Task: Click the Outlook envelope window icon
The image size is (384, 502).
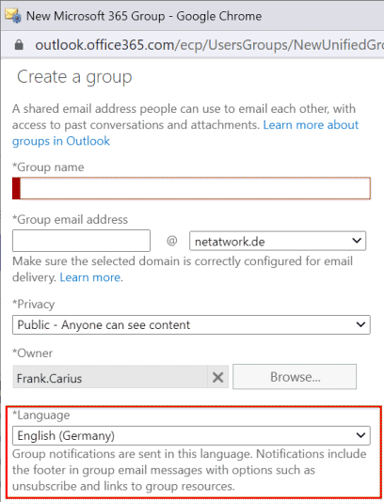Action: click(13, 16)
